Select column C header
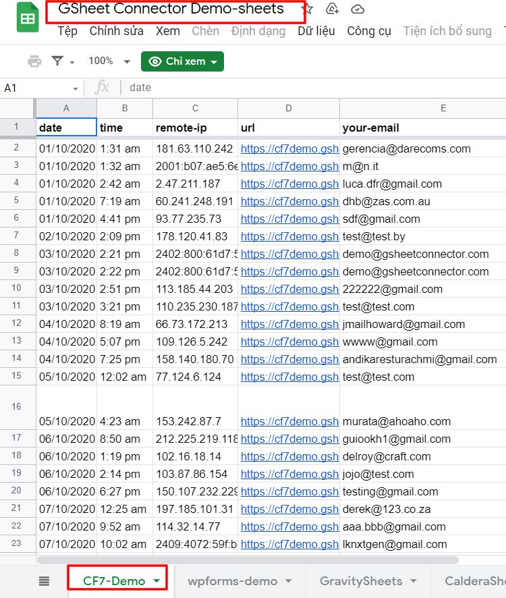The image size is (506, 598). click(195, 108)
